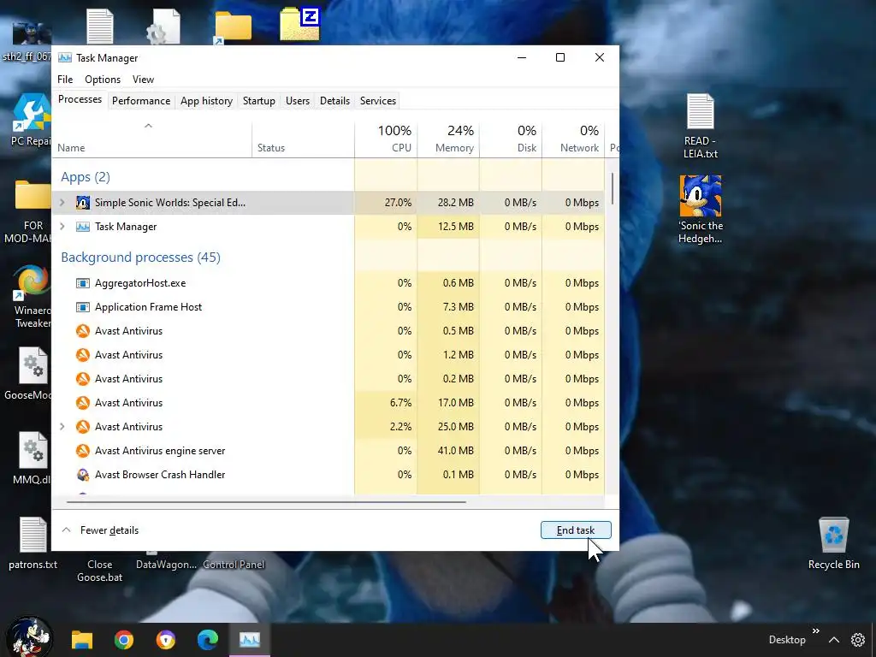876x657 pixels.
Task: Expand the Avast Antivirus row using 25.0 MB
Action: coord(62,426)
